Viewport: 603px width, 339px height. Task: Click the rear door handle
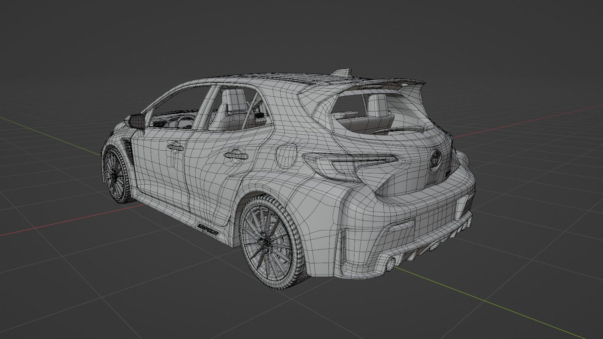click(236, 155)
